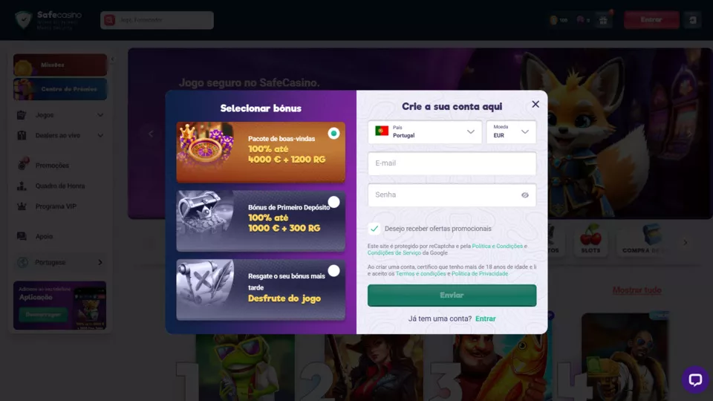Select Bónus de Primeiro Depósito radio
Screen dimensions: 713x401
pyautogui.click(x=333, y=202)
